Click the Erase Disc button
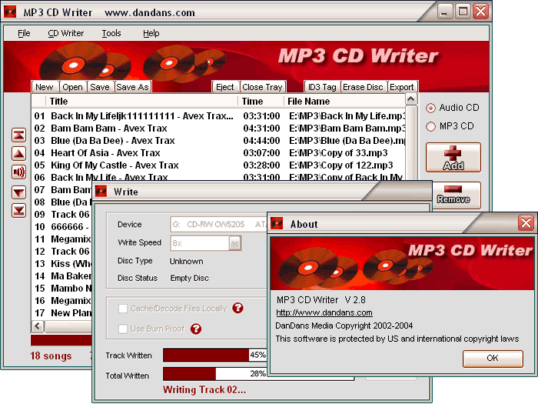This screenshot has width=538, height=404. 364,87
